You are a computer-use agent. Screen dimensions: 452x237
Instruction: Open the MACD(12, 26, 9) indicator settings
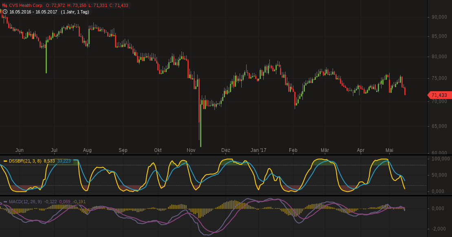click(25, 202)
